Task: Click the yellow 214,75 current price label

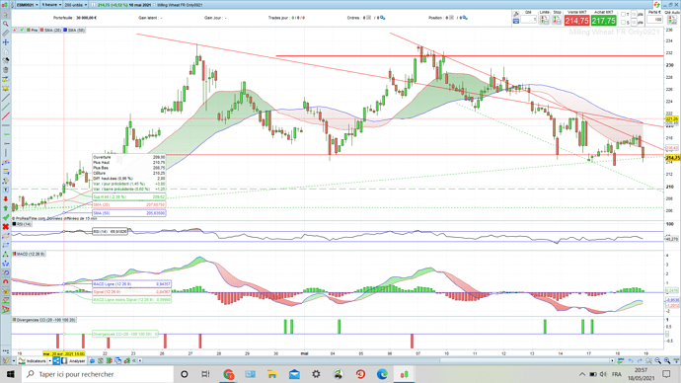Action: [672, 158]
